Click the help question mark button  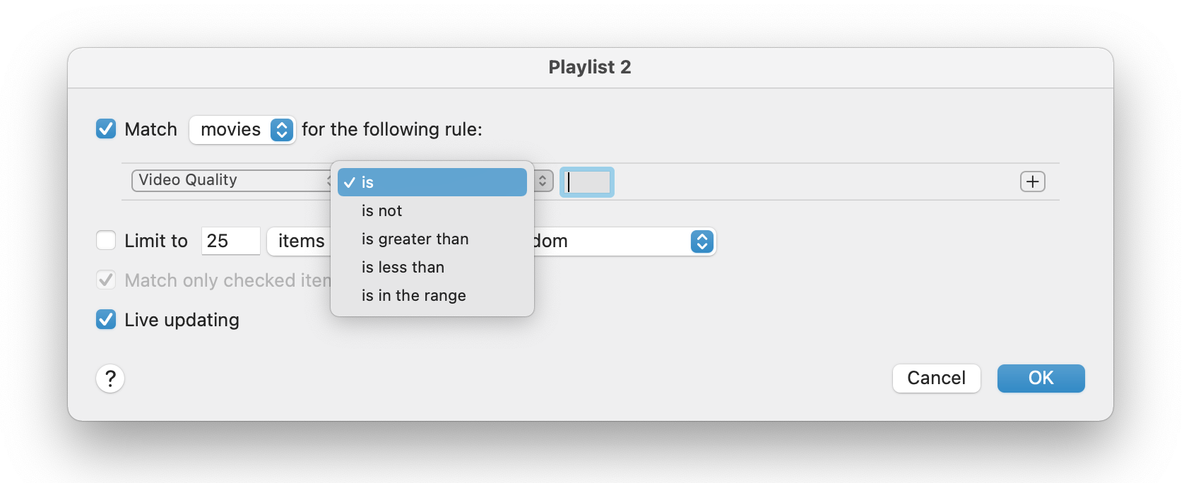(x=110, y=378)
